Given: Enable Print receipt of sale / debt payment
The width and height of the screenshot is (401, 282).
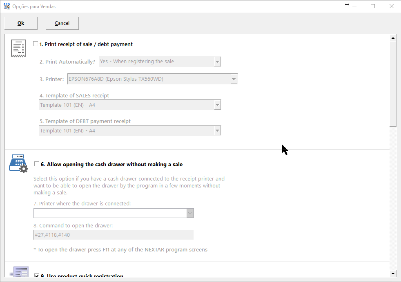Looking at the screenshot, I should pyautogui.click(x=36, y=44).
